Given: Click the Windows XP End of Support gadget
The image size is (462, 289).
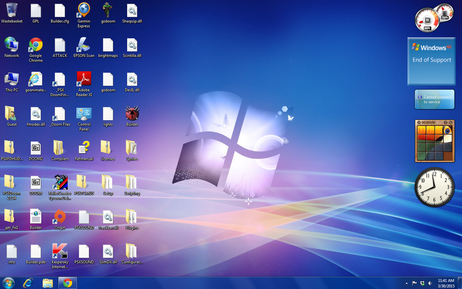Looking at the screenshot, I should pos(431,61).
